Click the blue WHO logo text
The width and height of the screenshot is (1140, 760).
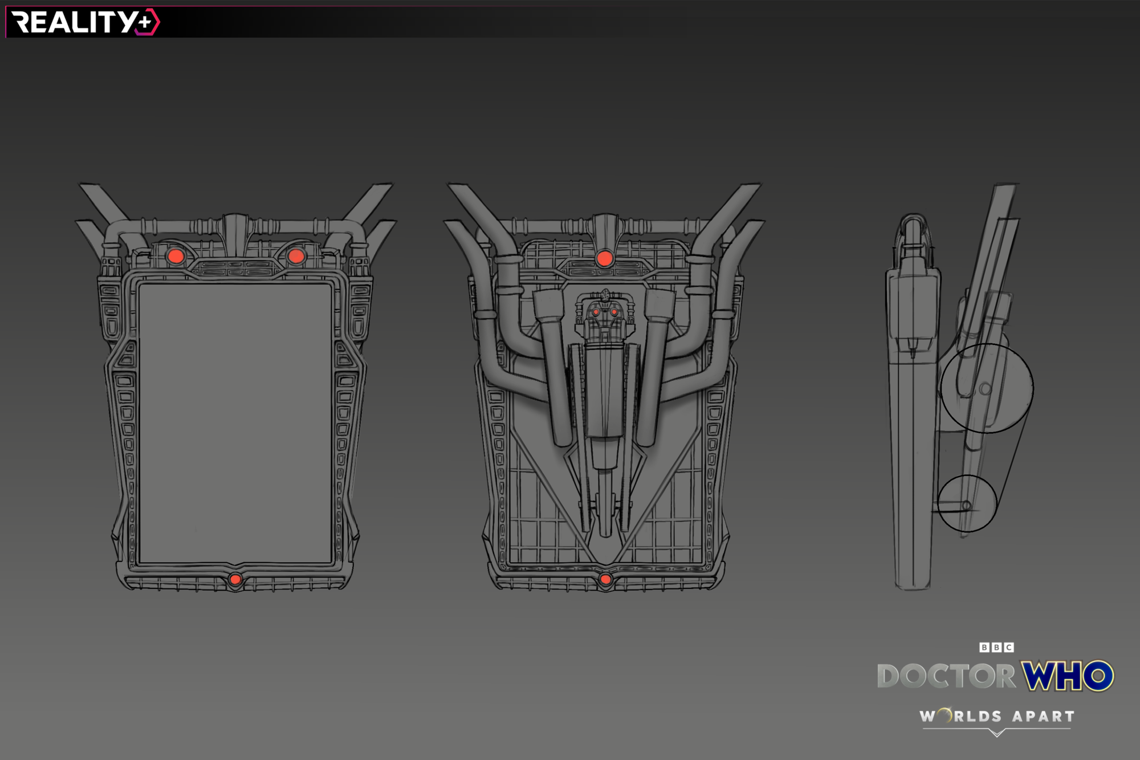click(1068, 676)
